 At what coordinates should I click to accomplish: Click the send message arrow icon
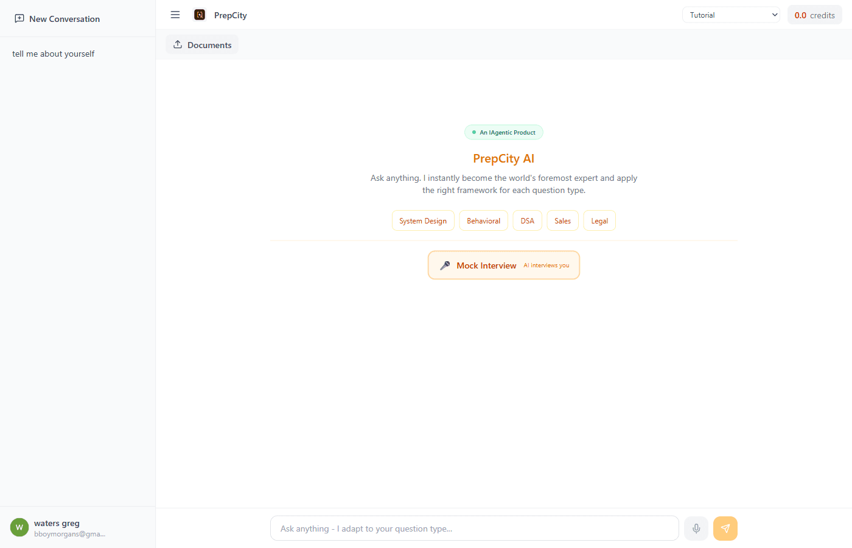[x=725, y=528]
